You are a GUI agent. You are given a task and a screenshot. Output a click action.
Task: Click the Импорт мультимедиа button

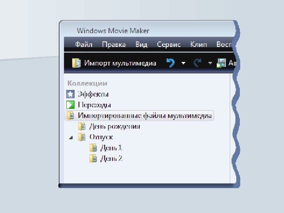click(x=114, y=63)
